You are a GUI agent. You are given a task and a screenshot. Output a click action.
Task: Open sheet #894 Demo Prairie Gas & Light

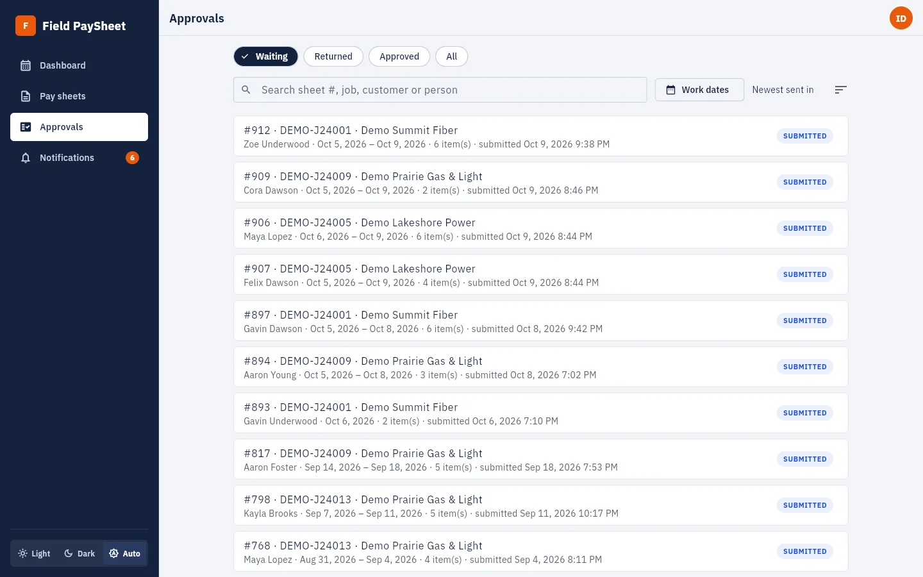[x=541, y=367]
